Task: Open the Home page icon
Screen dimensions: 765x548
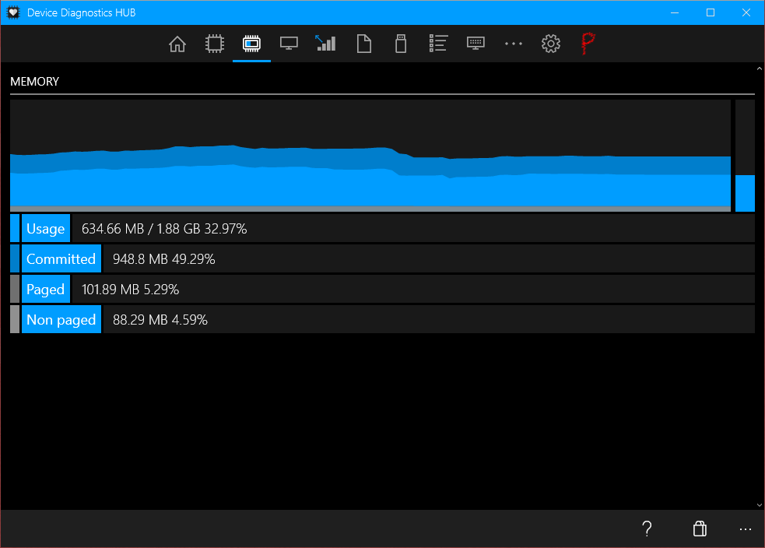Action: click(x=177, y=44)
